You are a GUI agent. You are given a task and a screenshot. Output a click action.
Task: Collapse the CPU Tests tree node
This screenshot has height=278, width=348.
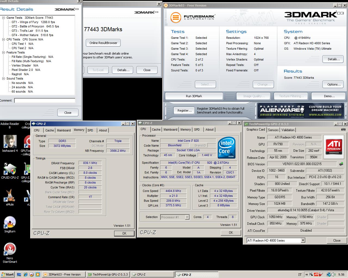coord(4,39)
